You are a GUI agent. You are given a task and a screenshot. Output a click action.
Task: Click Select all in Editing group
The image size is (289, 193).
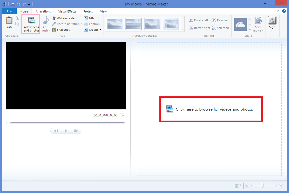pyautogui.click(x=221, y=28)
